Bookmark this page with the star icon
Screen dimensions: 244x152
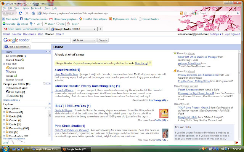pos(185,13)
